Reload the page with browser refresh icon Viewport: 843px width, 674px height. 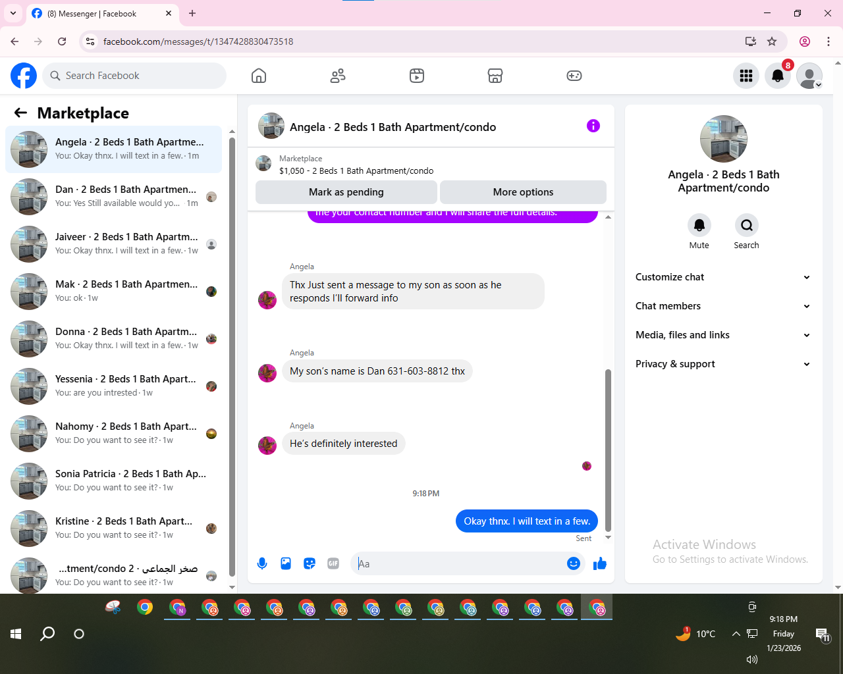coord(62,41)
